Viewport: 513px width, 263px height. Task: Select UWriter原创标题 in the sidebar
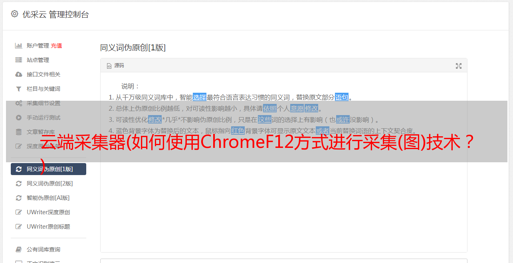pyautogui.click(x=48, y=227)
